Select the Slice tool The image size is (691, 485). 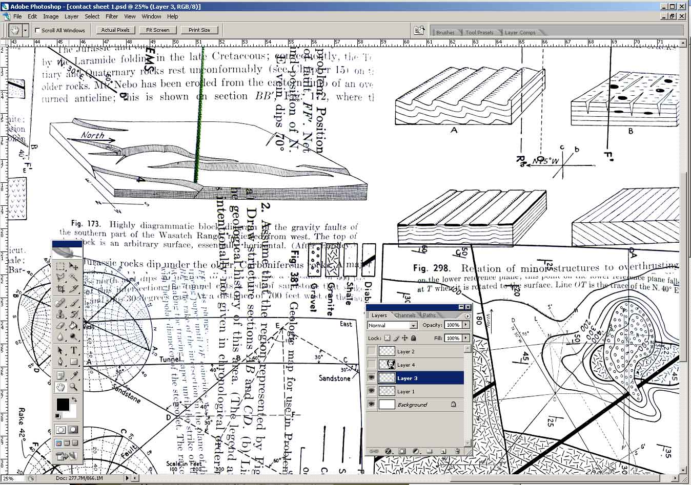[74, 289]
